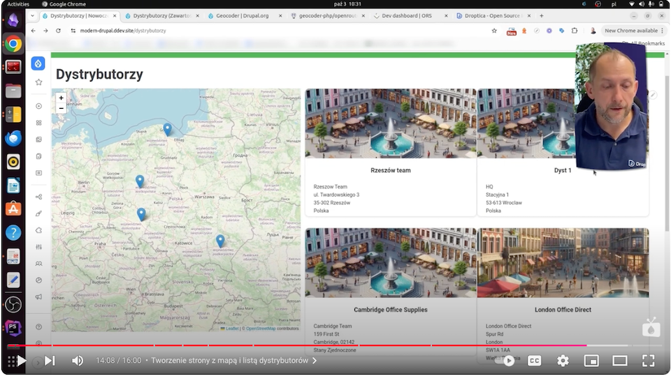Switch to Droptica - Open Source tab
Image resolution: width=671 pixels, height=376 pixels.
492,16
